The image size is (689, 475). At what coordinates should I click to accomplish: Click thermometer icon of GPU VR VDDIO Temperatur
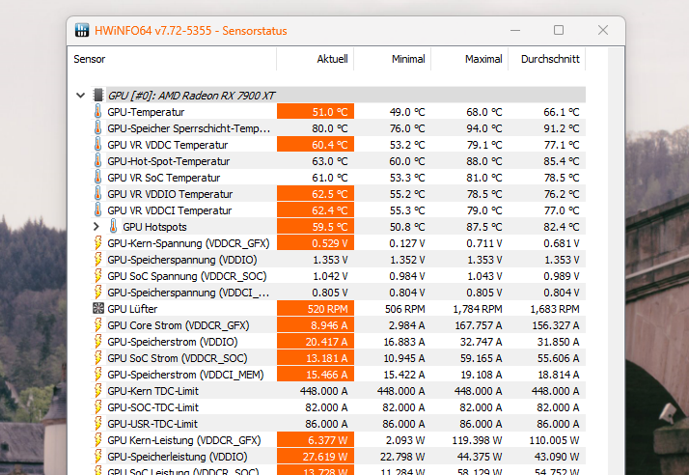(x=98, y=193)
